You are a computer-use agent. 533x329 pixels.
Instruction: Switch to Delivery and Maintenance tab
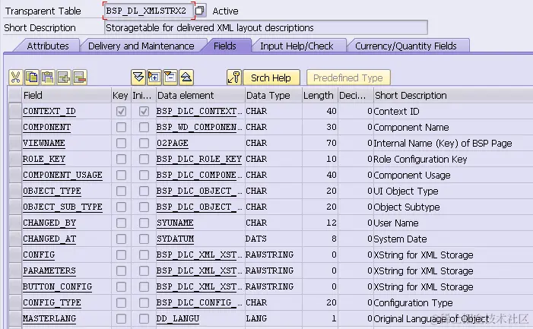[x=141, y=46]
